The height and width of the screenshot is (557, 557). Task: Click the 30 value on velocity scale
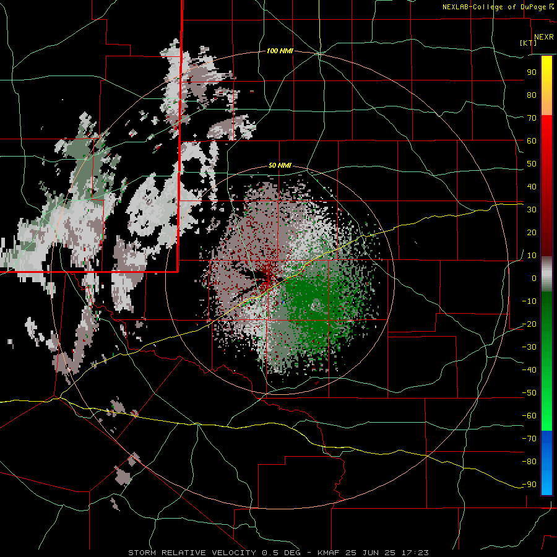[x=532, y=210]
